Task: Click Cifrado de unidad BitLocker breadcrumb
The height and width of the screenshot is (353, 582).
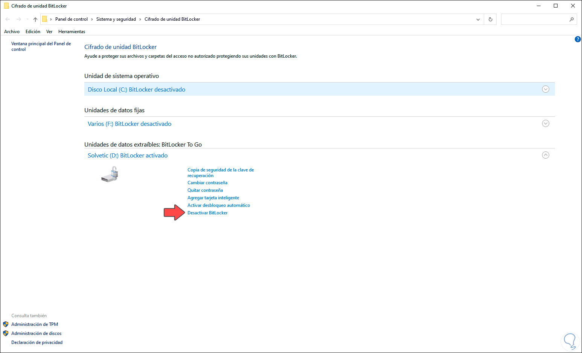Action: coord(172,19)
